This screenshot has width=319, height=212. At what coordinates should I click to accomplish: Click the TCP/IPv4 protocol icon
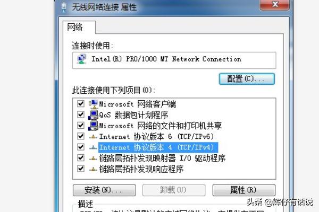(x=93, y=147)
